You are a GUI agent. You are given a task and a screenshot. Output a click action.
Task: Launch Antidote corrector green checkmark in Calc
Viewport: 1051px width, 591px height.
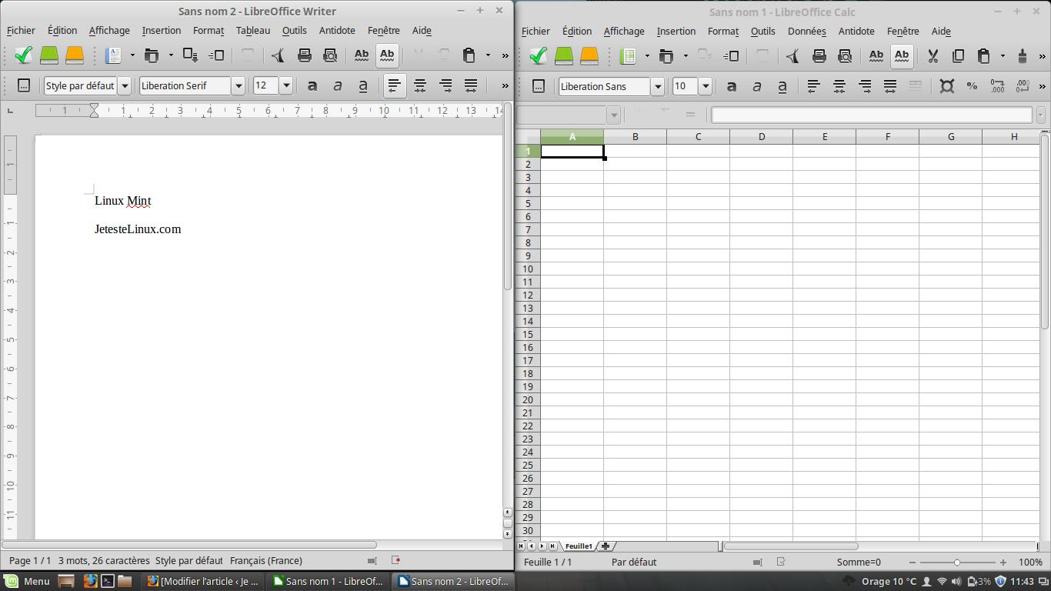click(538, 55)
